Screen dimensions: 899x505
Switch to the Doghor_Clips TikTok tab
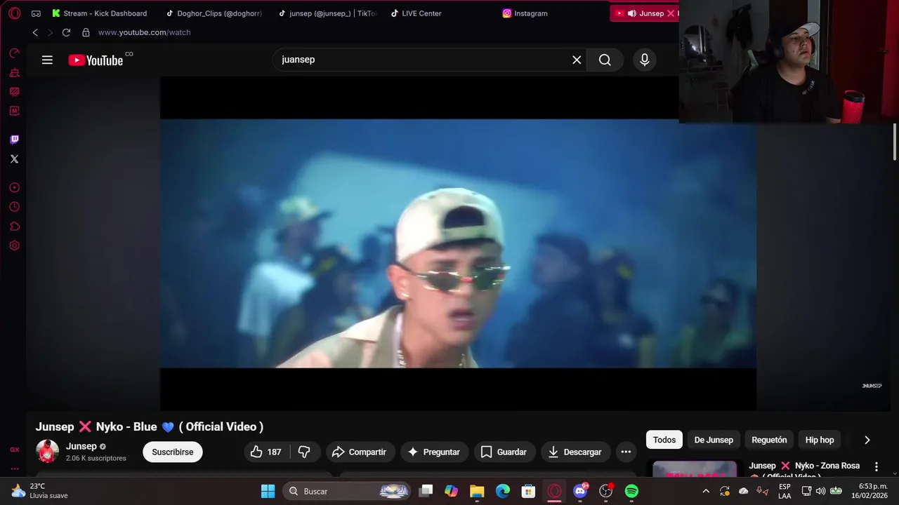(x=214, y=13)
